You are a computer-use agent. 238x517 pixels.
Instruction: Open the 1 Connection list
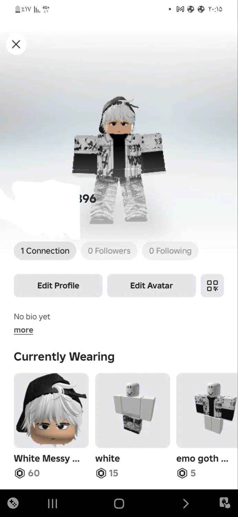[45, 251]
